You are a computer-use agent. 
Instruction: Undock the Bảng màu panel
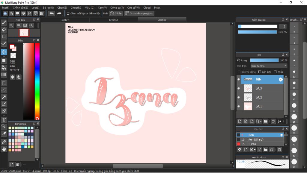pyautogui.click(x=34, y=124)
